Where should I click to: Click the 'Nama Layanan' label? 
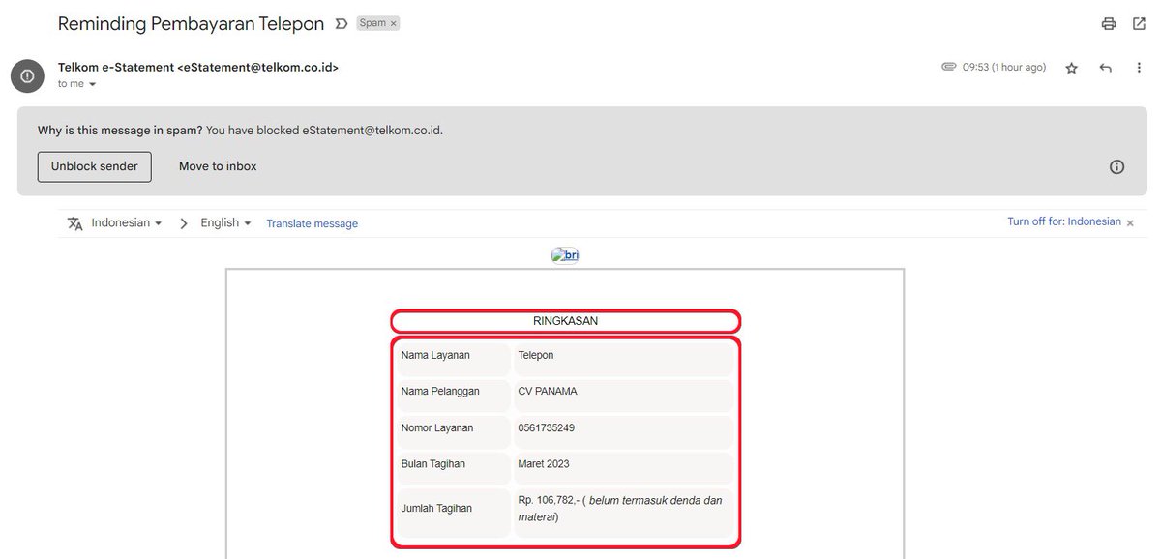[435, 355]
